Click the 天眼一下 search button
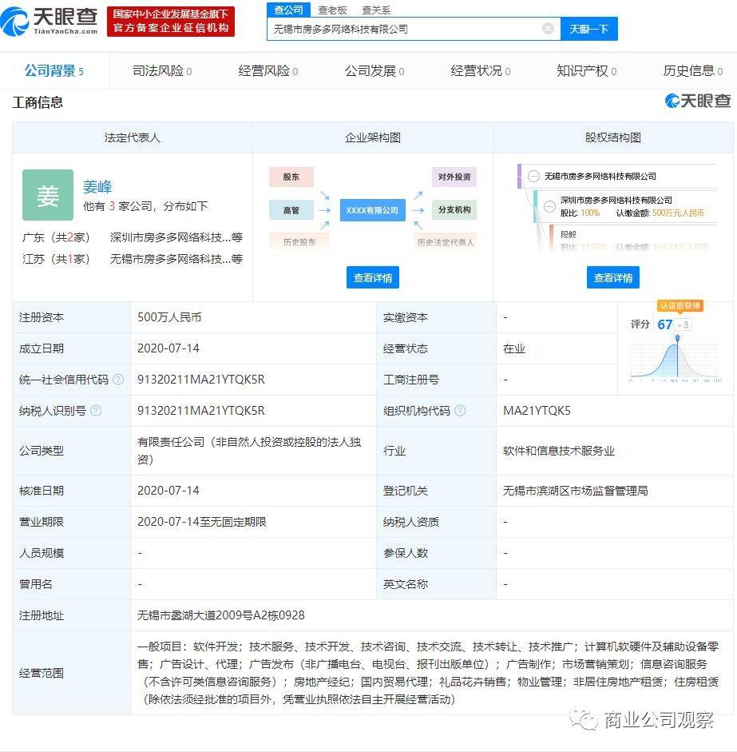Viewport: 737px width, 752px height. (x=589, y=30)
